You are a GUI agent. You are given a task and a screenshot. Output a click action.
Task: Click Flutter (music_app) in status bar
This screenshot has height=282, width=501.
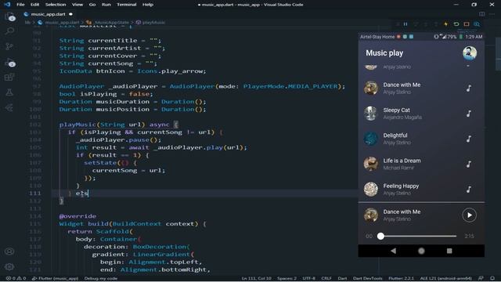click(x=56, y=279)
